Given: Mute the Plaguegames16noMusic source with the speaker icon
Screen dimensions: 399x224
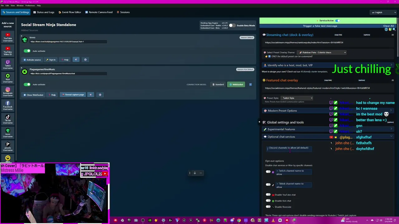Looking at the screenshot, I should tap(90, 95).
